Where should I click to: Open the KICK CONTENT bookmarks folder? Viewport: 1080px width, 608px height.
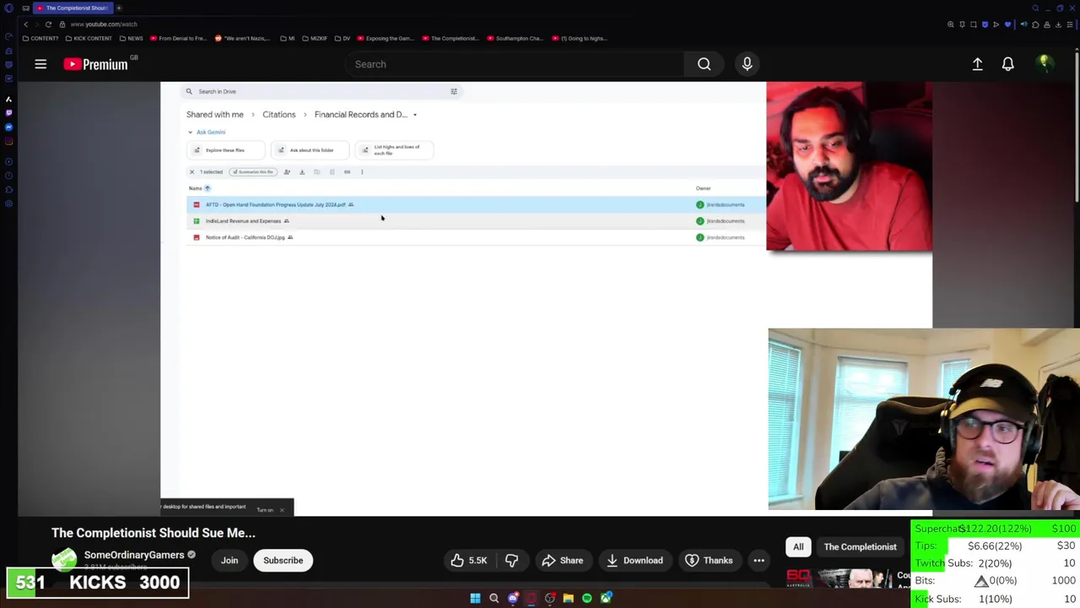88,38
